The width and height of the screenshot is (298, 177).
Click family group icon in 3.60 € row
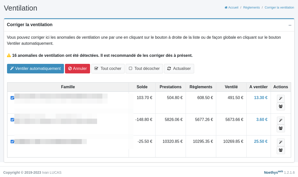281,128
